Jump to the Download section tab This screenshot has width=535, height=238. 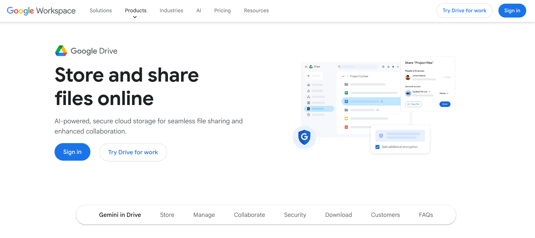point(339,215)
